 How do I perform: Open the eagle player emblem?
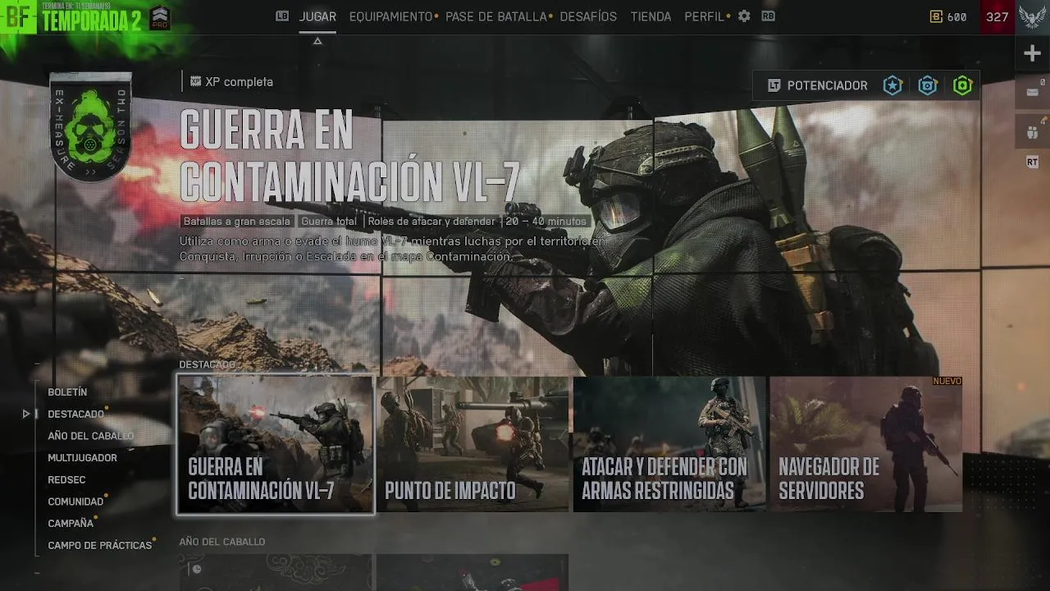click(x=1032, y=16)
